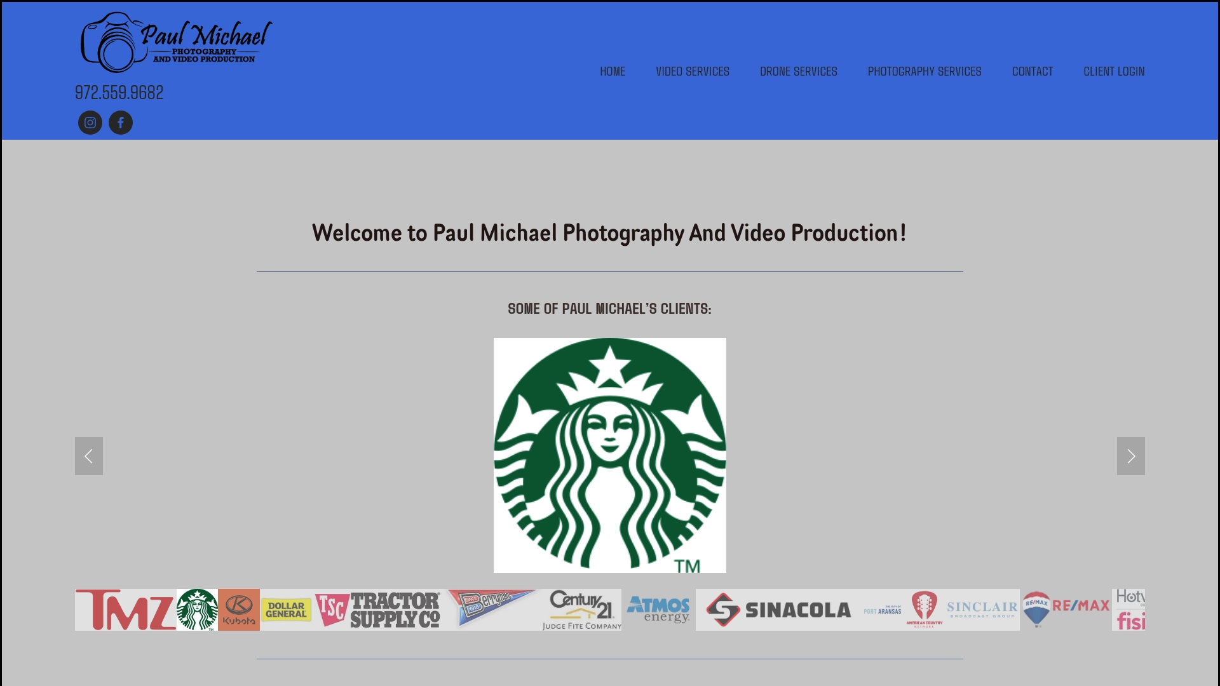1220x686 pixels.
Task: Go to the previous slide arrow
Action: tap(89, 456)
